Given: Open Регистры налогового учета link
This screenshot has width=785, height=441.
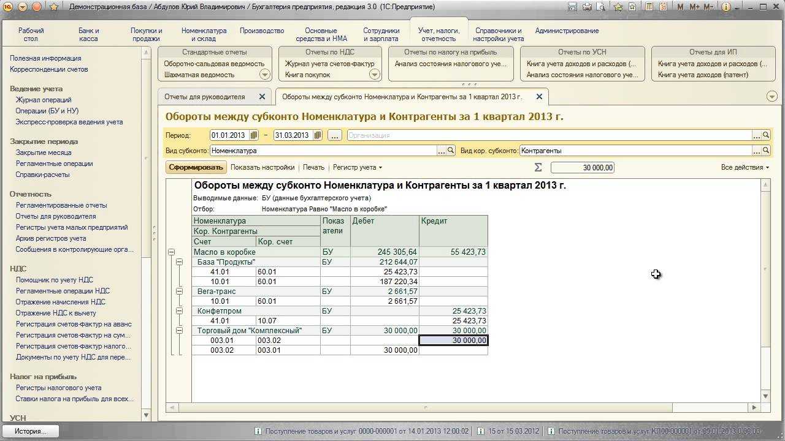Looking at the screenshot, I should pyautogui.click(x=58, y=388).
